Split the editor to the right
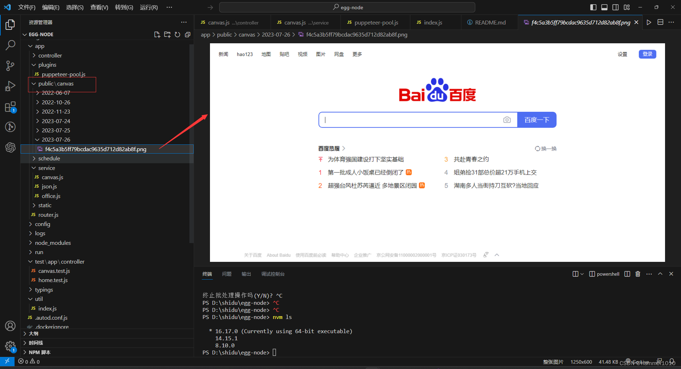 click(x=660, y=22)
